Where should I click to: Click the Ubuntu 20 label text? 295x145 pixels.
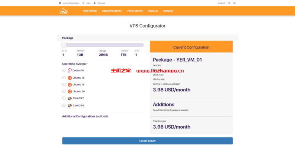point(79,91)
